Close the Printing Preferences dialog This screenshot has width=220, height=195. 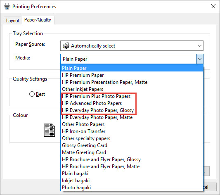tap(213, 6)
